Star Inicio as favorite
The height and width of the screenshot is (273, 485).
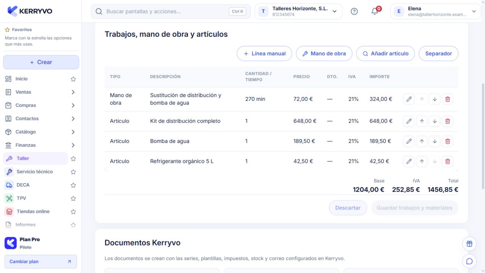click(x=73, y=79)
